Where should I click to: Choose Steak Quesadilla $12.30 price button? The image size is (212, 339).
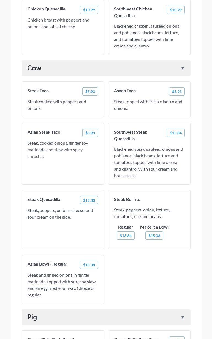[89, 200]
